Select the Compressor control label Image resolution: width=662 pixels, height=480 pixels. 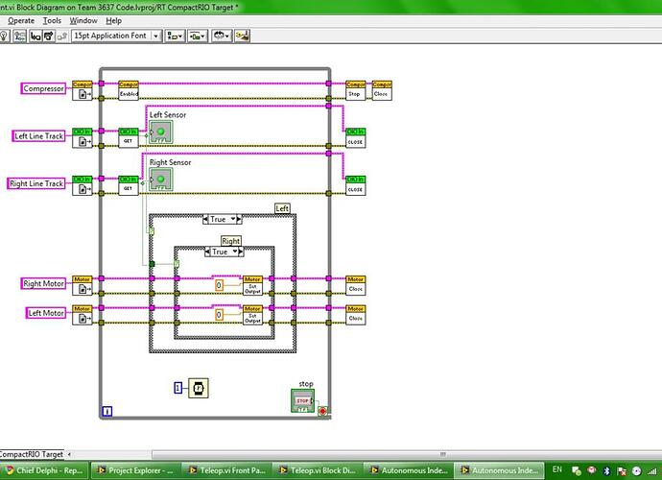[43, 88]
